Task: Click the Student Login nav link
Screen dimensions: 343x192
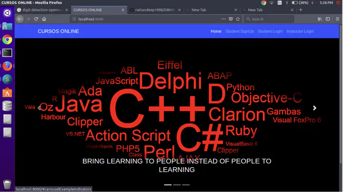Action: (270, 31)
